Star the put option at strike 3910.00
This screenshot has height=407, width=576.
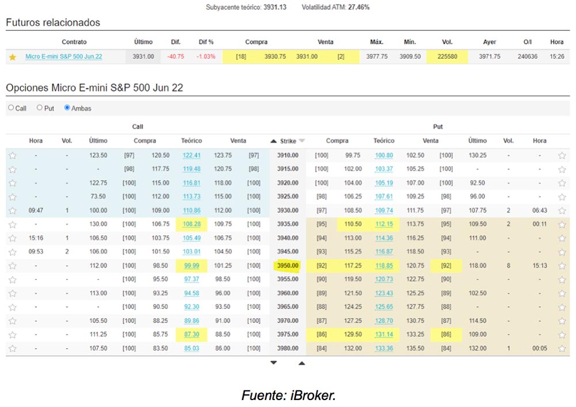[x=562, y=156]
